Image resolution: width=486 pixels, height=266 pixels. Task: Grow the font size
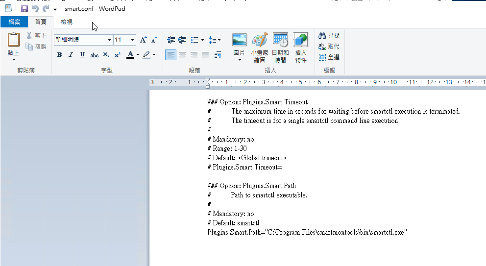[x=143, y=40]
